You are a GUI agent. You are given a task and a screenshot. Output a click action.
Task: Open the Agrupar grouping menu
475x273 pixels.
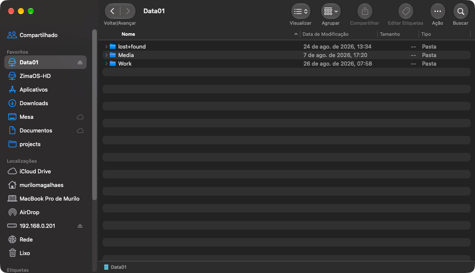331,11
